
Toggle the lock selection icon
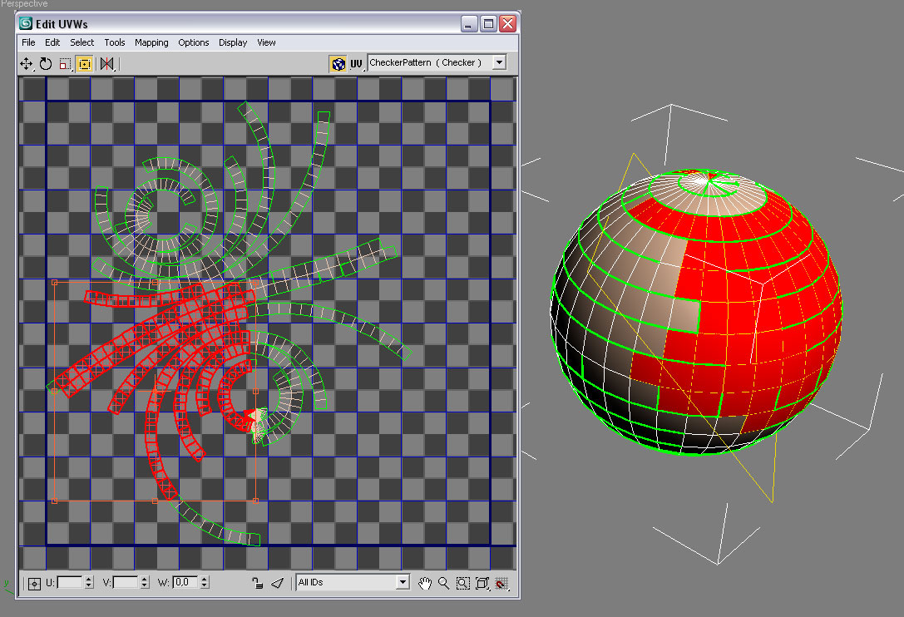pos(258,583)
